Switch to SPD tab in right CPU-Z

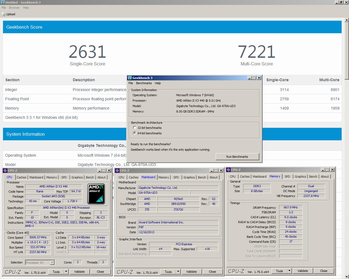click(287, 177)
